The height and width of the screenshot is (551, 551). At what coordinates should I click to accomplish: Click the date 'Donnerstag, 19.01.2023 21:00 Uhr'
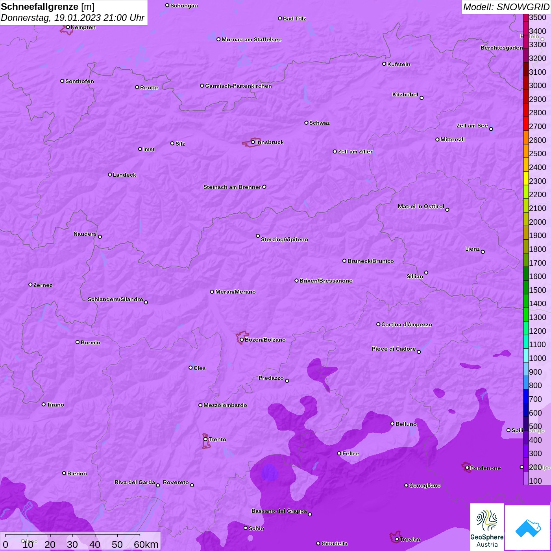73,18
